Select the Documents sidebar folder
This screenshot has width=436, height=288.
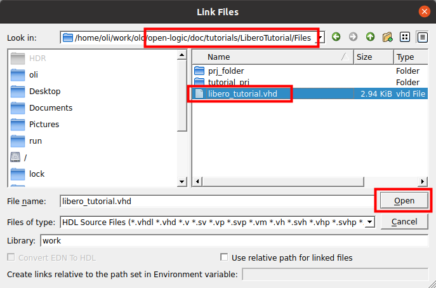pos(41,108)
